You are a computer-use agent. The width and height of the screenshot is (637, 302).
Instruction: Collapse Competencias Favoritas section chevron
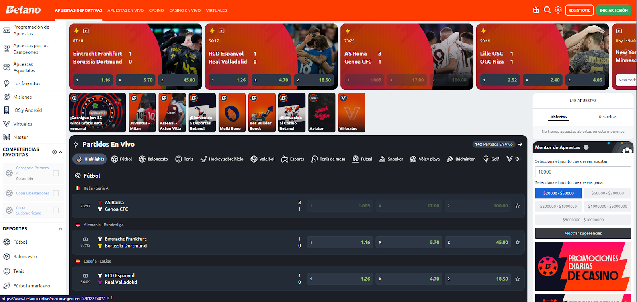pyautogui.click(x=61, y=152)
